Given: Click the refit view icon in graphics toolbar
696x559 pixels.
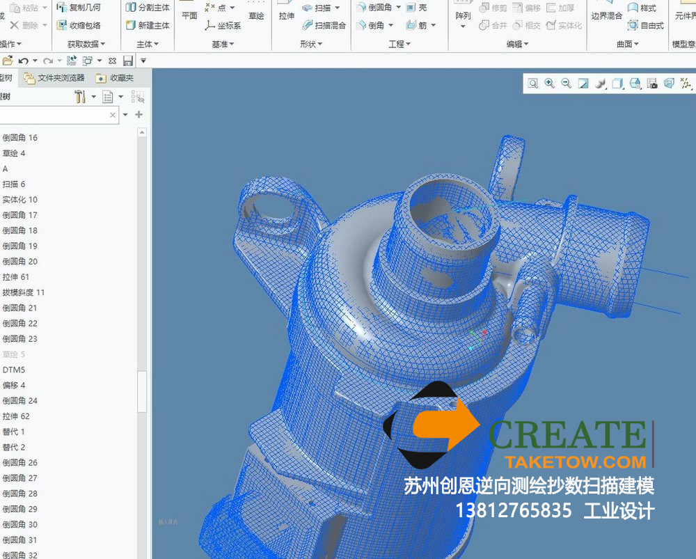Looking at the screenshot, I should [532, 84].
